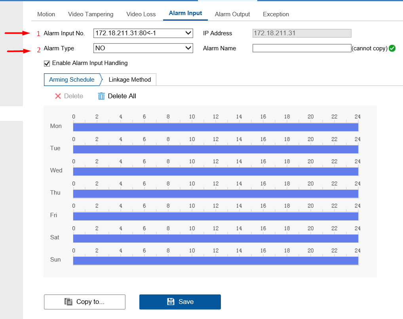This screenshot has height=319, width=403.
Task: Switch to the Motion tab
Action: click(x=46, y=14)
